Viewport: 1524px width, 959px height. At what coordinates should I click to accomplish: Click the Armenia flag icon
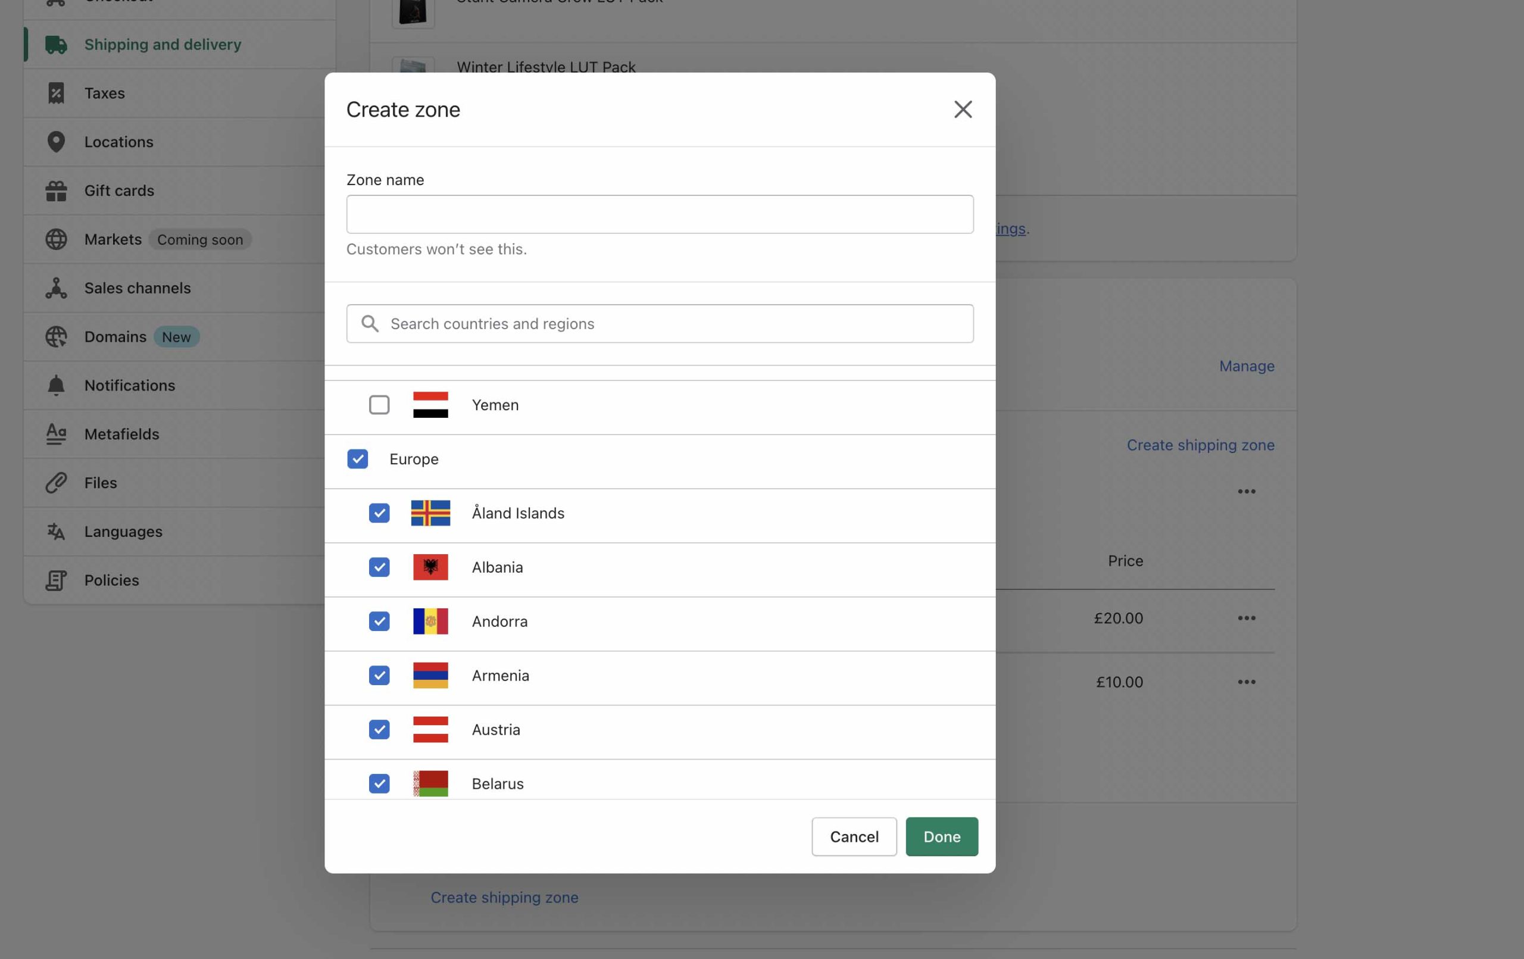(430, 676)
